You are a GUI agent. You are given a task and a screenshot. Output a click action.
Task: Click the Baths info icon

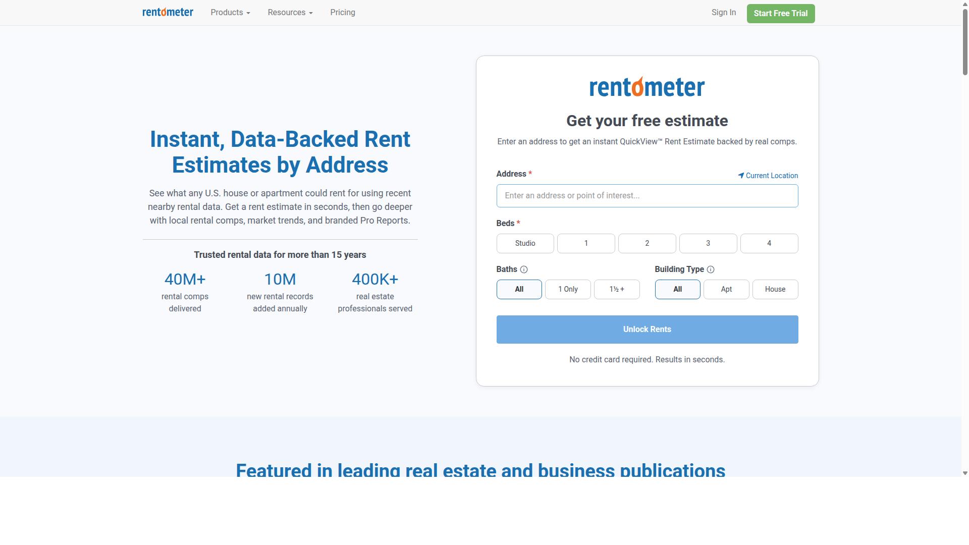point(524,269)
